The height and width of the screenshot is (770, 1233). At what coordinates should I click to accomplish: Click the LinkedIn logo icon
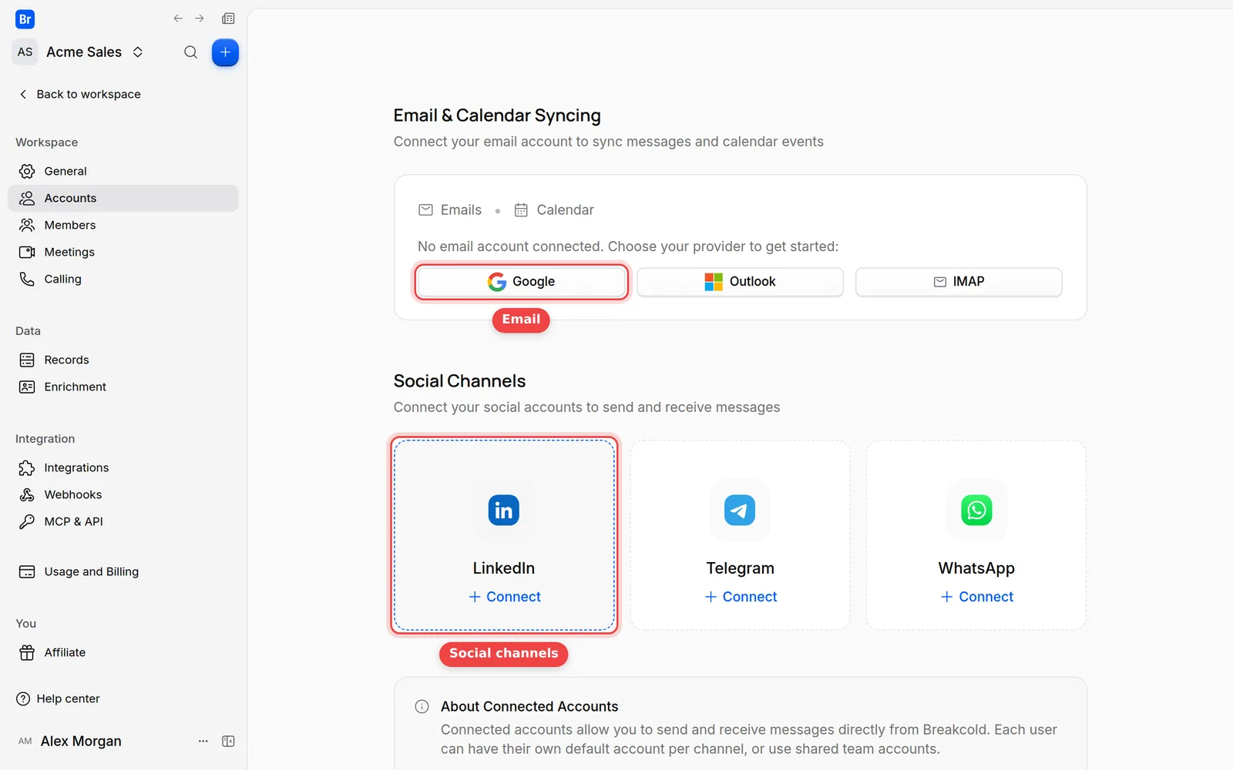tap(504, 510)
